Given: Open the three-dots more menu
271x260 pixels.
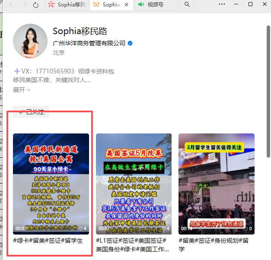Looking at the screenshot, I should click(x=222, y=4).
